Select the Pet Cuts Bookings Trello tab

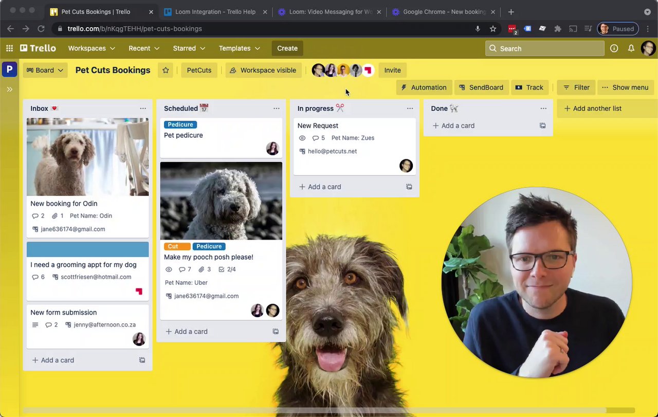tap(102, 12)
